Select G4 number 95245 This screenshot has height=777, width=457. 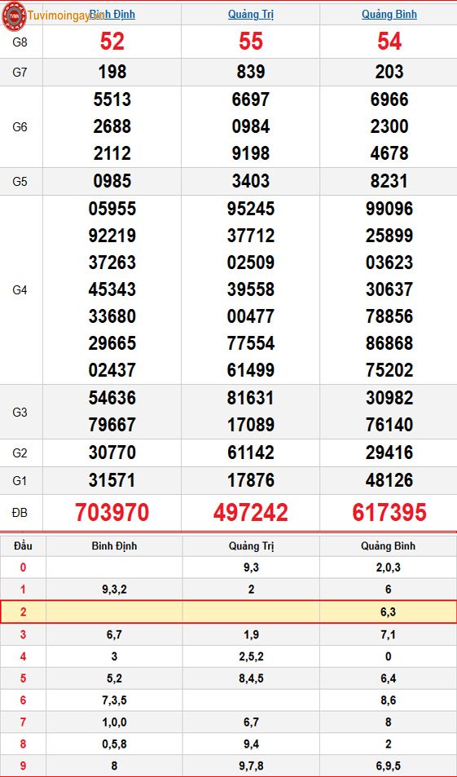coord(251,209)
